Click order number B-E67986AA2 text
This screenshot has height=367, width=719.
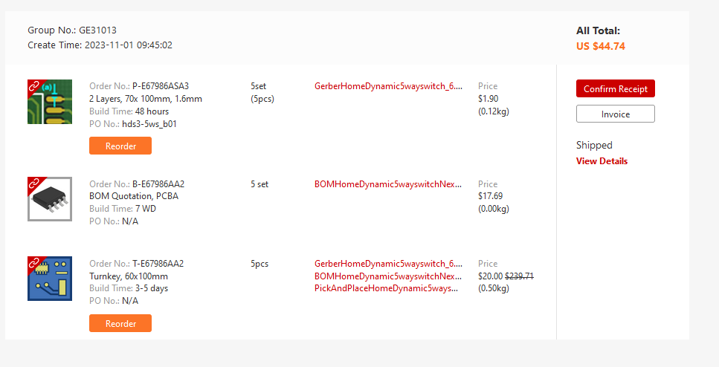158,184
